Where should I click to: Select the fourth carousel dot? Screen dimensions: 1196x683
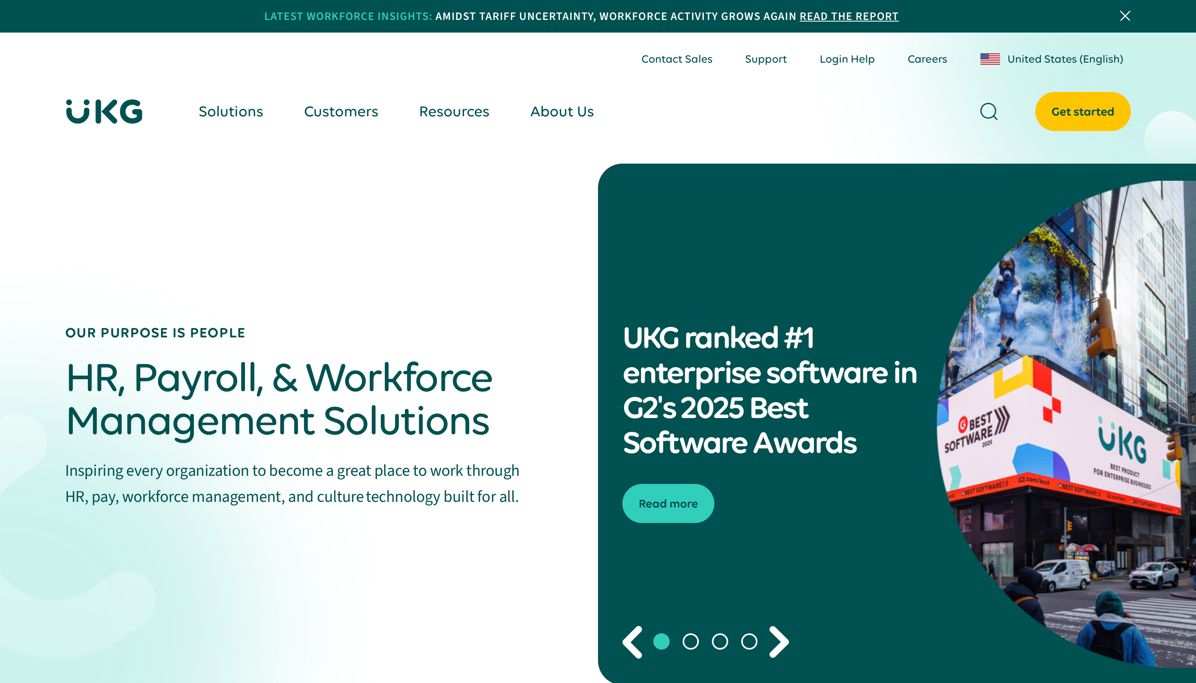click(749, 641)
